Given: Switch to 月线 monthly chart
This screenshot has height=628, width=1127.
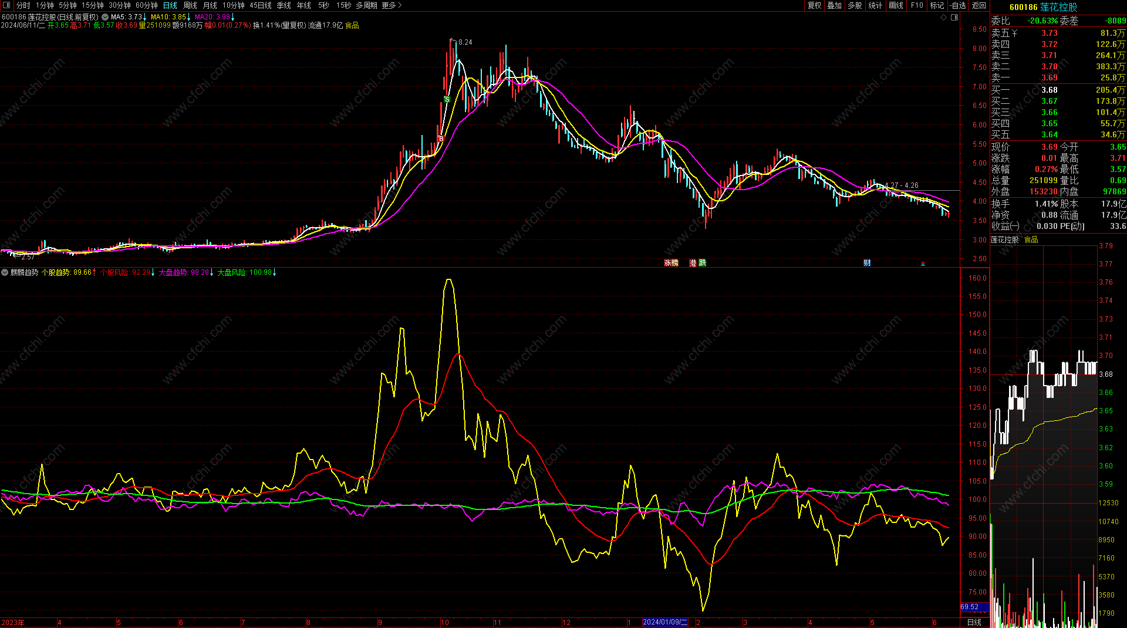Looking at the screenshot, I should pos(210,5).
